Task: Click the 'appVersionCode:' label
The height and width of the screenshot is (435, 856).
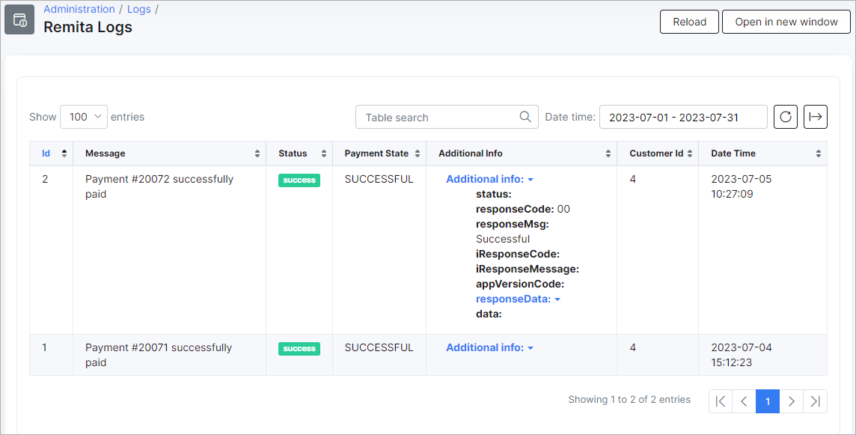Action: click(520, 285)
